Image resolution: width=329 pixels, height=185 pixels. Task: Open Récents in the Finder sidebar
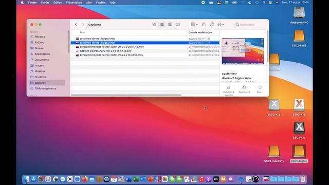[40, 36]
